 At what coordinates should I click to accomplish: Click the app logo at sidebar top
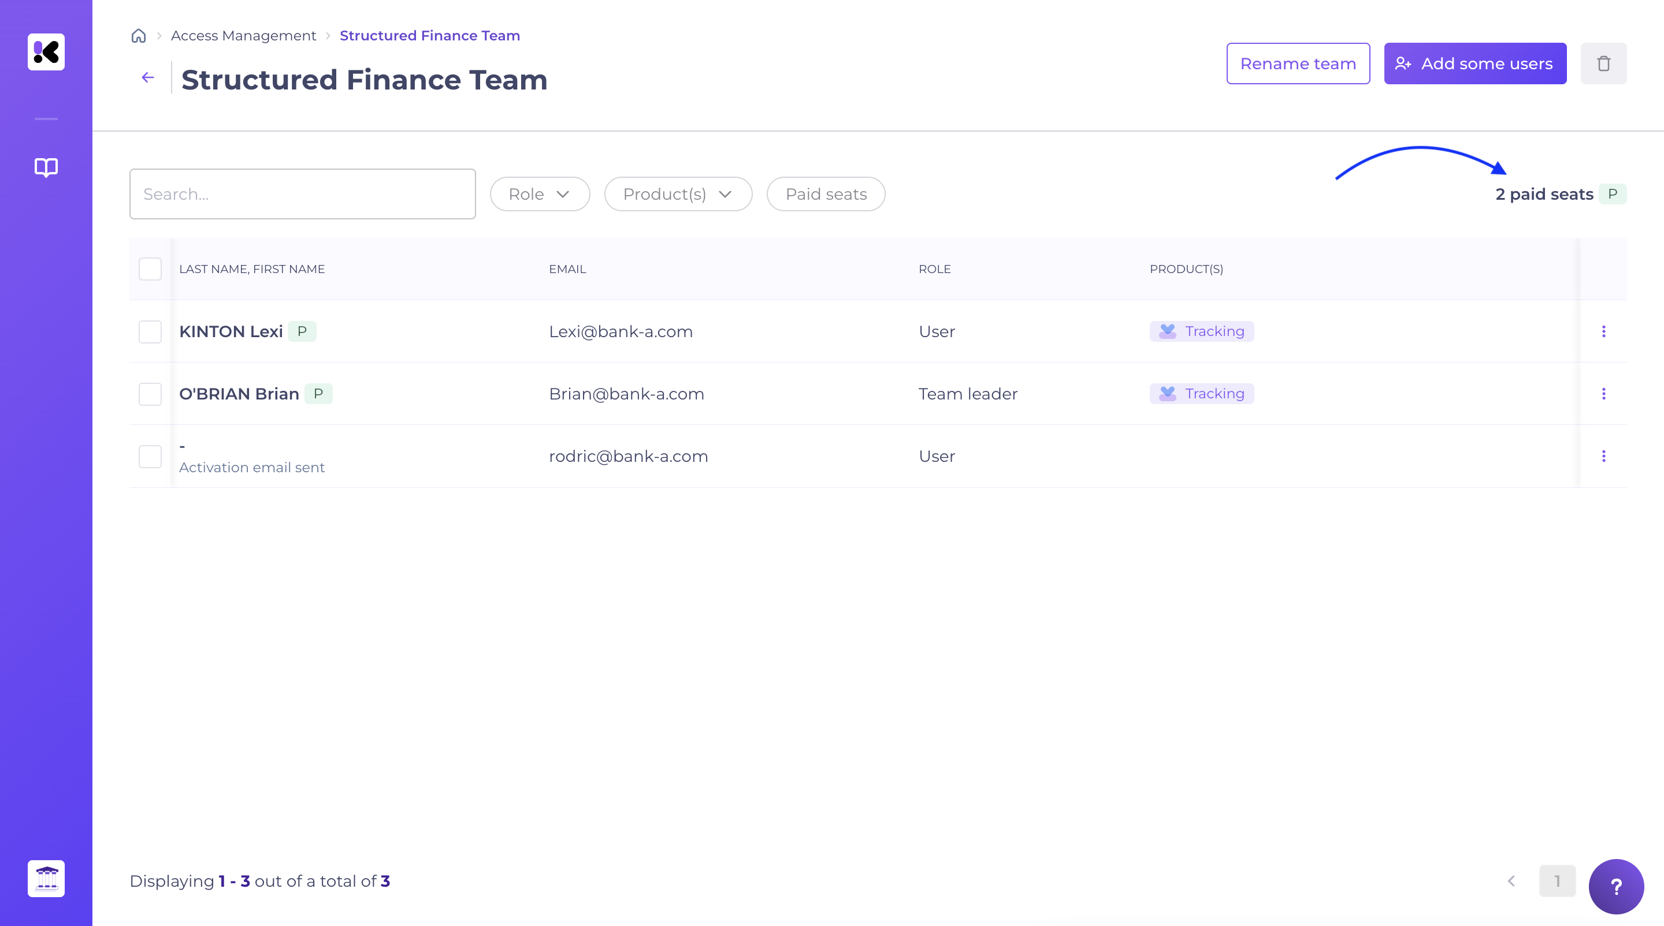click(x=46, y=51)
